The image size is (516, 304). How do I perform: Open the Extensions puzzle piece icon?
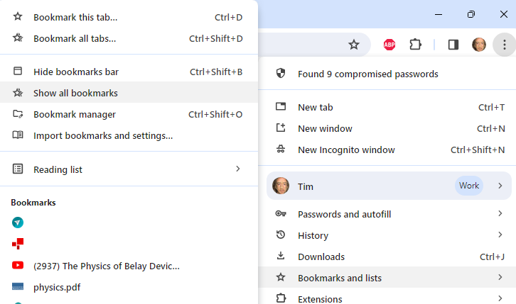(415, 45)
